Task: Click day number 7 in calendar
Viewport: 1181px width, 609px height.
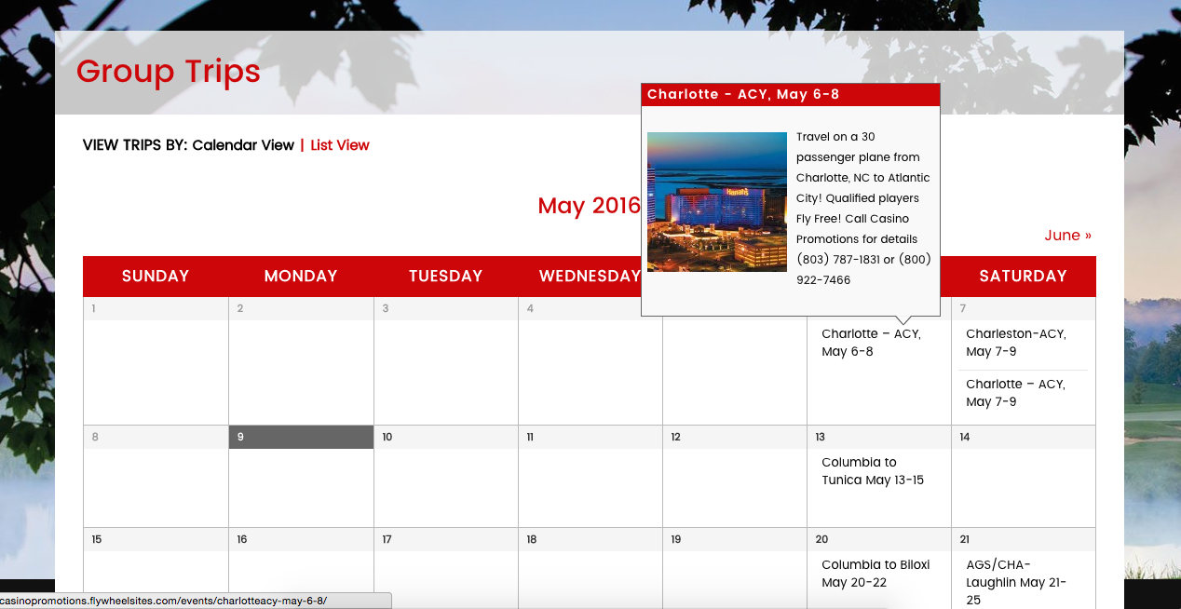Action: 963,308
